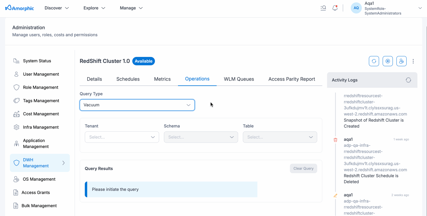Click the Role Management shield icon
This screenshot has width=427, height=216.
tap(16, 87)
